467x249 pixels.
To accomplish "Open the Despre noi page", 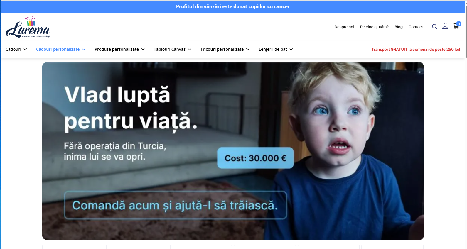I will click(x=344, y=27).
